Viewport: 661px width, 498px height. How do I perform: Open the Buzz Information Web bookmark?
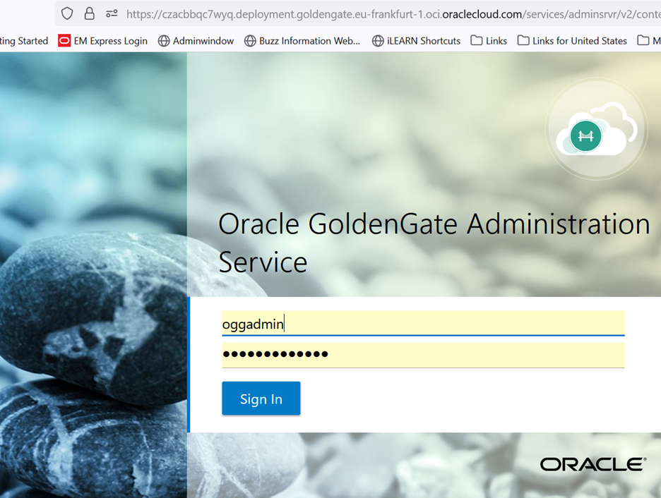point(302,40)
